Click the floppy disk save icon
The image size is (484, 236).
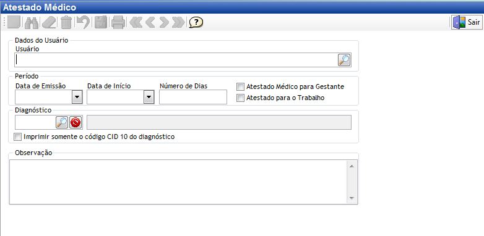click(101, 22)
